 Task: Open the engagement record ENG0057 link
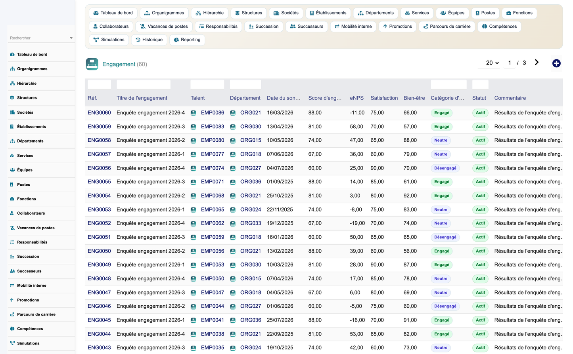99,154
